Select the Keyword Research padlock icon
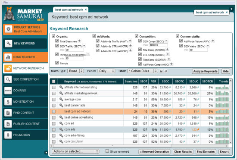The image size is (237, 160). (8, 68)
